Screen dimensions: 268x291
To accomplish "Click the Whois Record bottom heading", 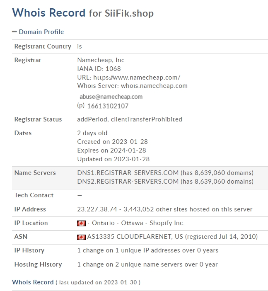I will coord(33,282).
